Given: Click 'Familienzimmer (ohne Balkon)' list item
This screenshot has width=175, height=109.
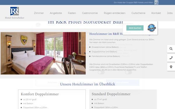Looking at the screenshot, I should [x=106, y=56].
